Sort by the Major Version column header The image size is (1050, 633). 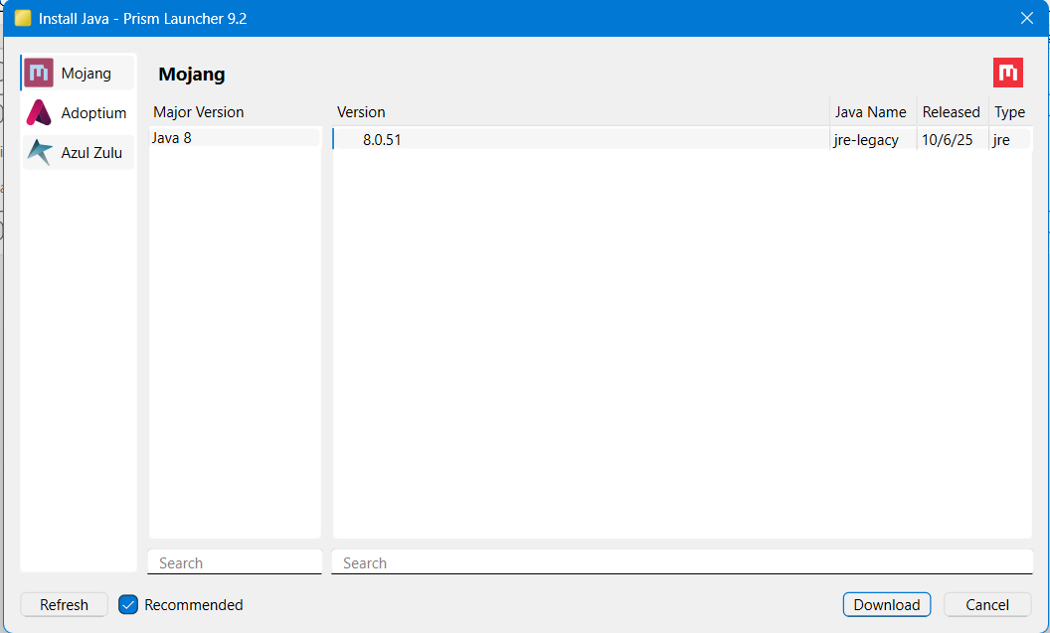tap(199, 112)
